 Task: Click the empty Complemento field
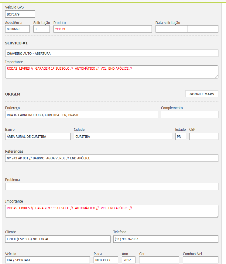190,115
